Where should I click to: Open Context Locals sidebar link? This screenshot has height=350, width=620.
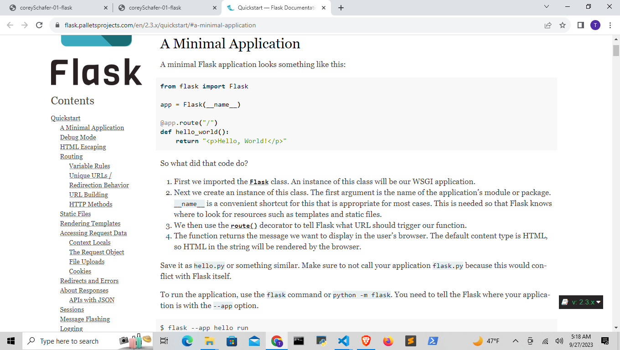pos(90,243)
